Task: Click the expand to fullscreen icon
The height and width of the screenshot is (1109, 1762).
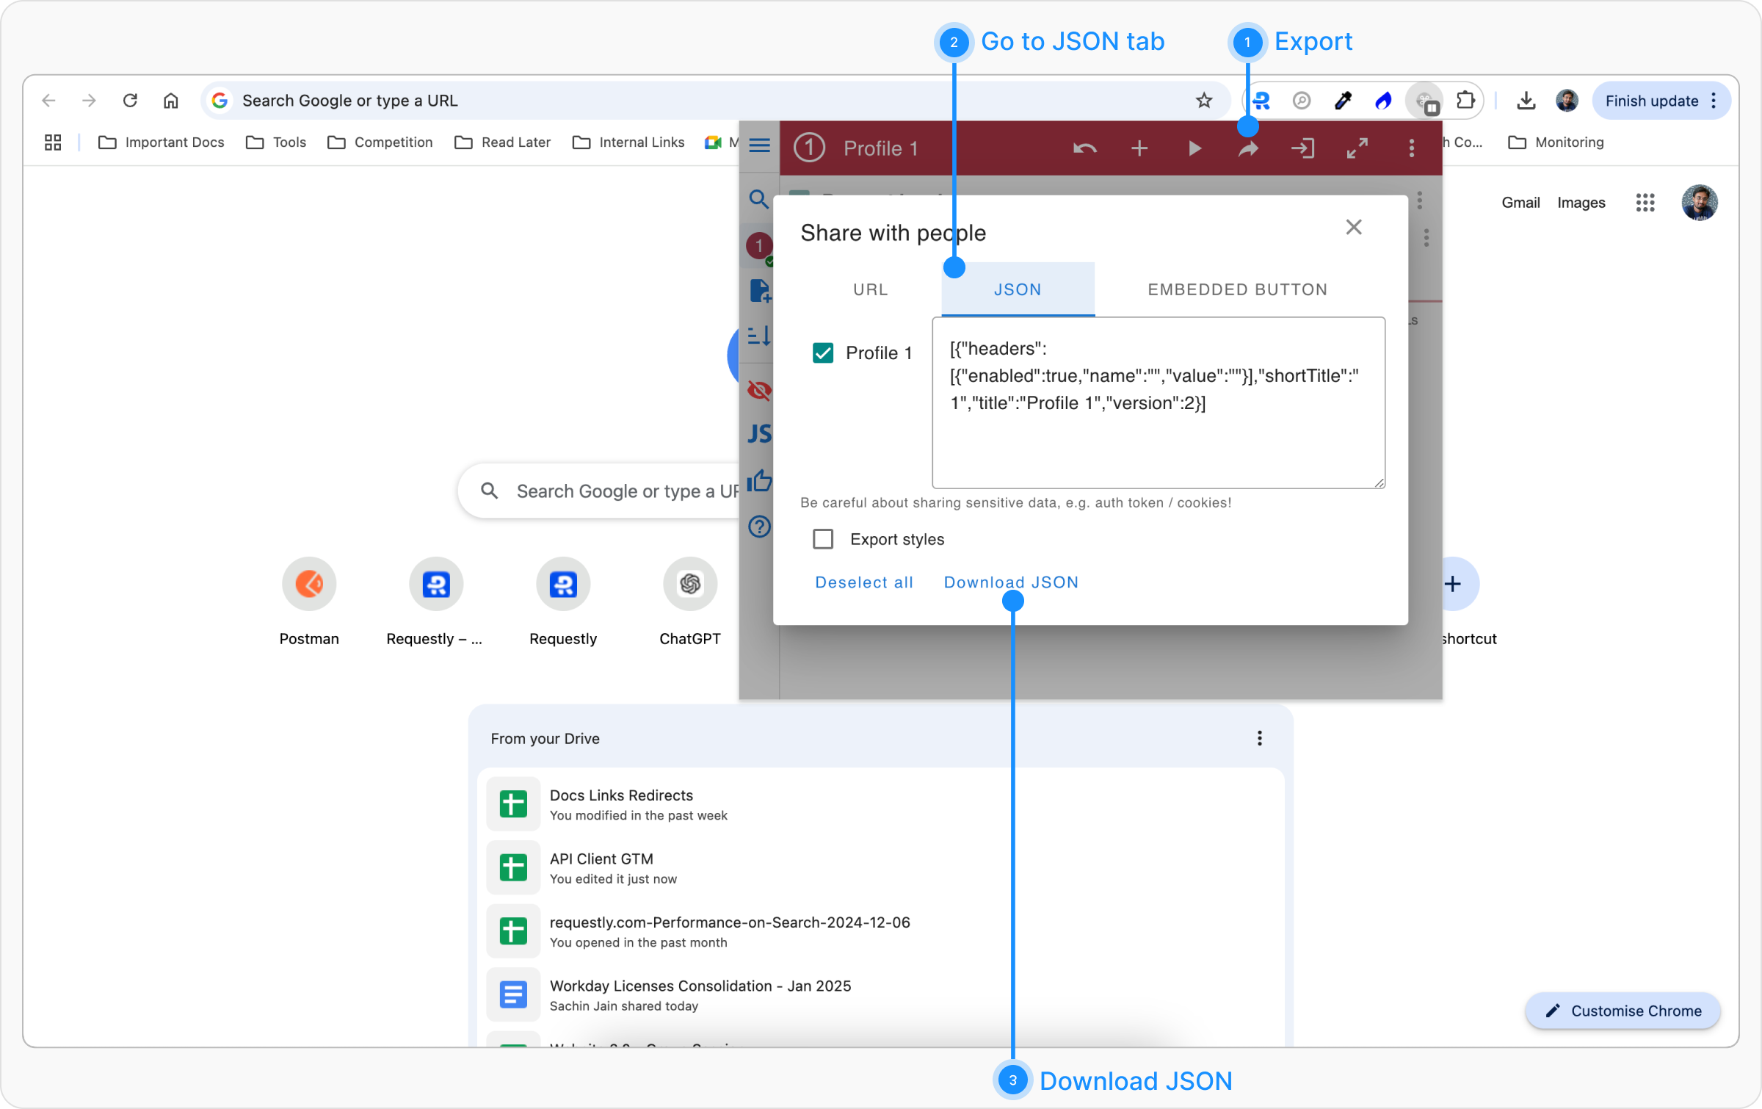Action: [1357, 148]
